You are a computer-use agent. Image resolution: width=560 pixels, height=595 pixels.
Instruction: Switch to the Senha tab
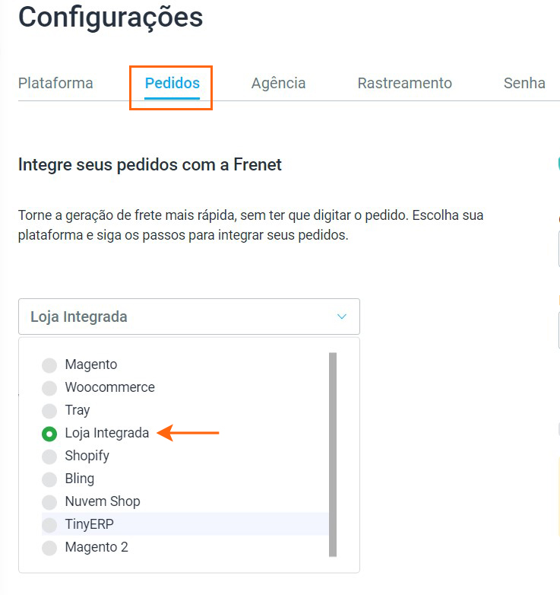tap(524, 83)
